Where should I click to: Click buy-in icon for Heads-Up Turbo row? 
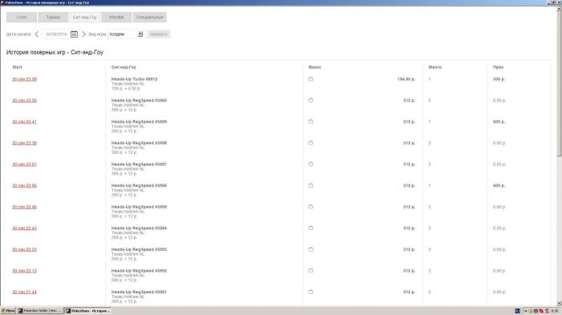(311, 79)
